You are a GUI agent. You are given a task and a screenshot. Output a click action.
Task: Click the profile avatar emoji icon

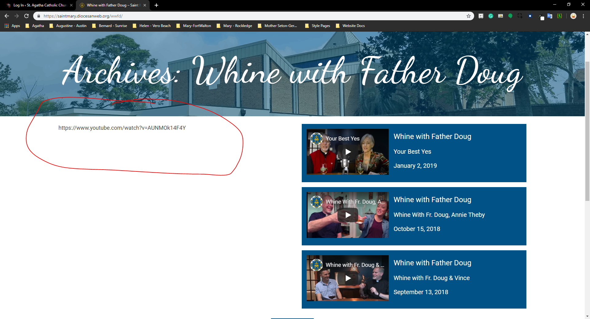[573, 16]
